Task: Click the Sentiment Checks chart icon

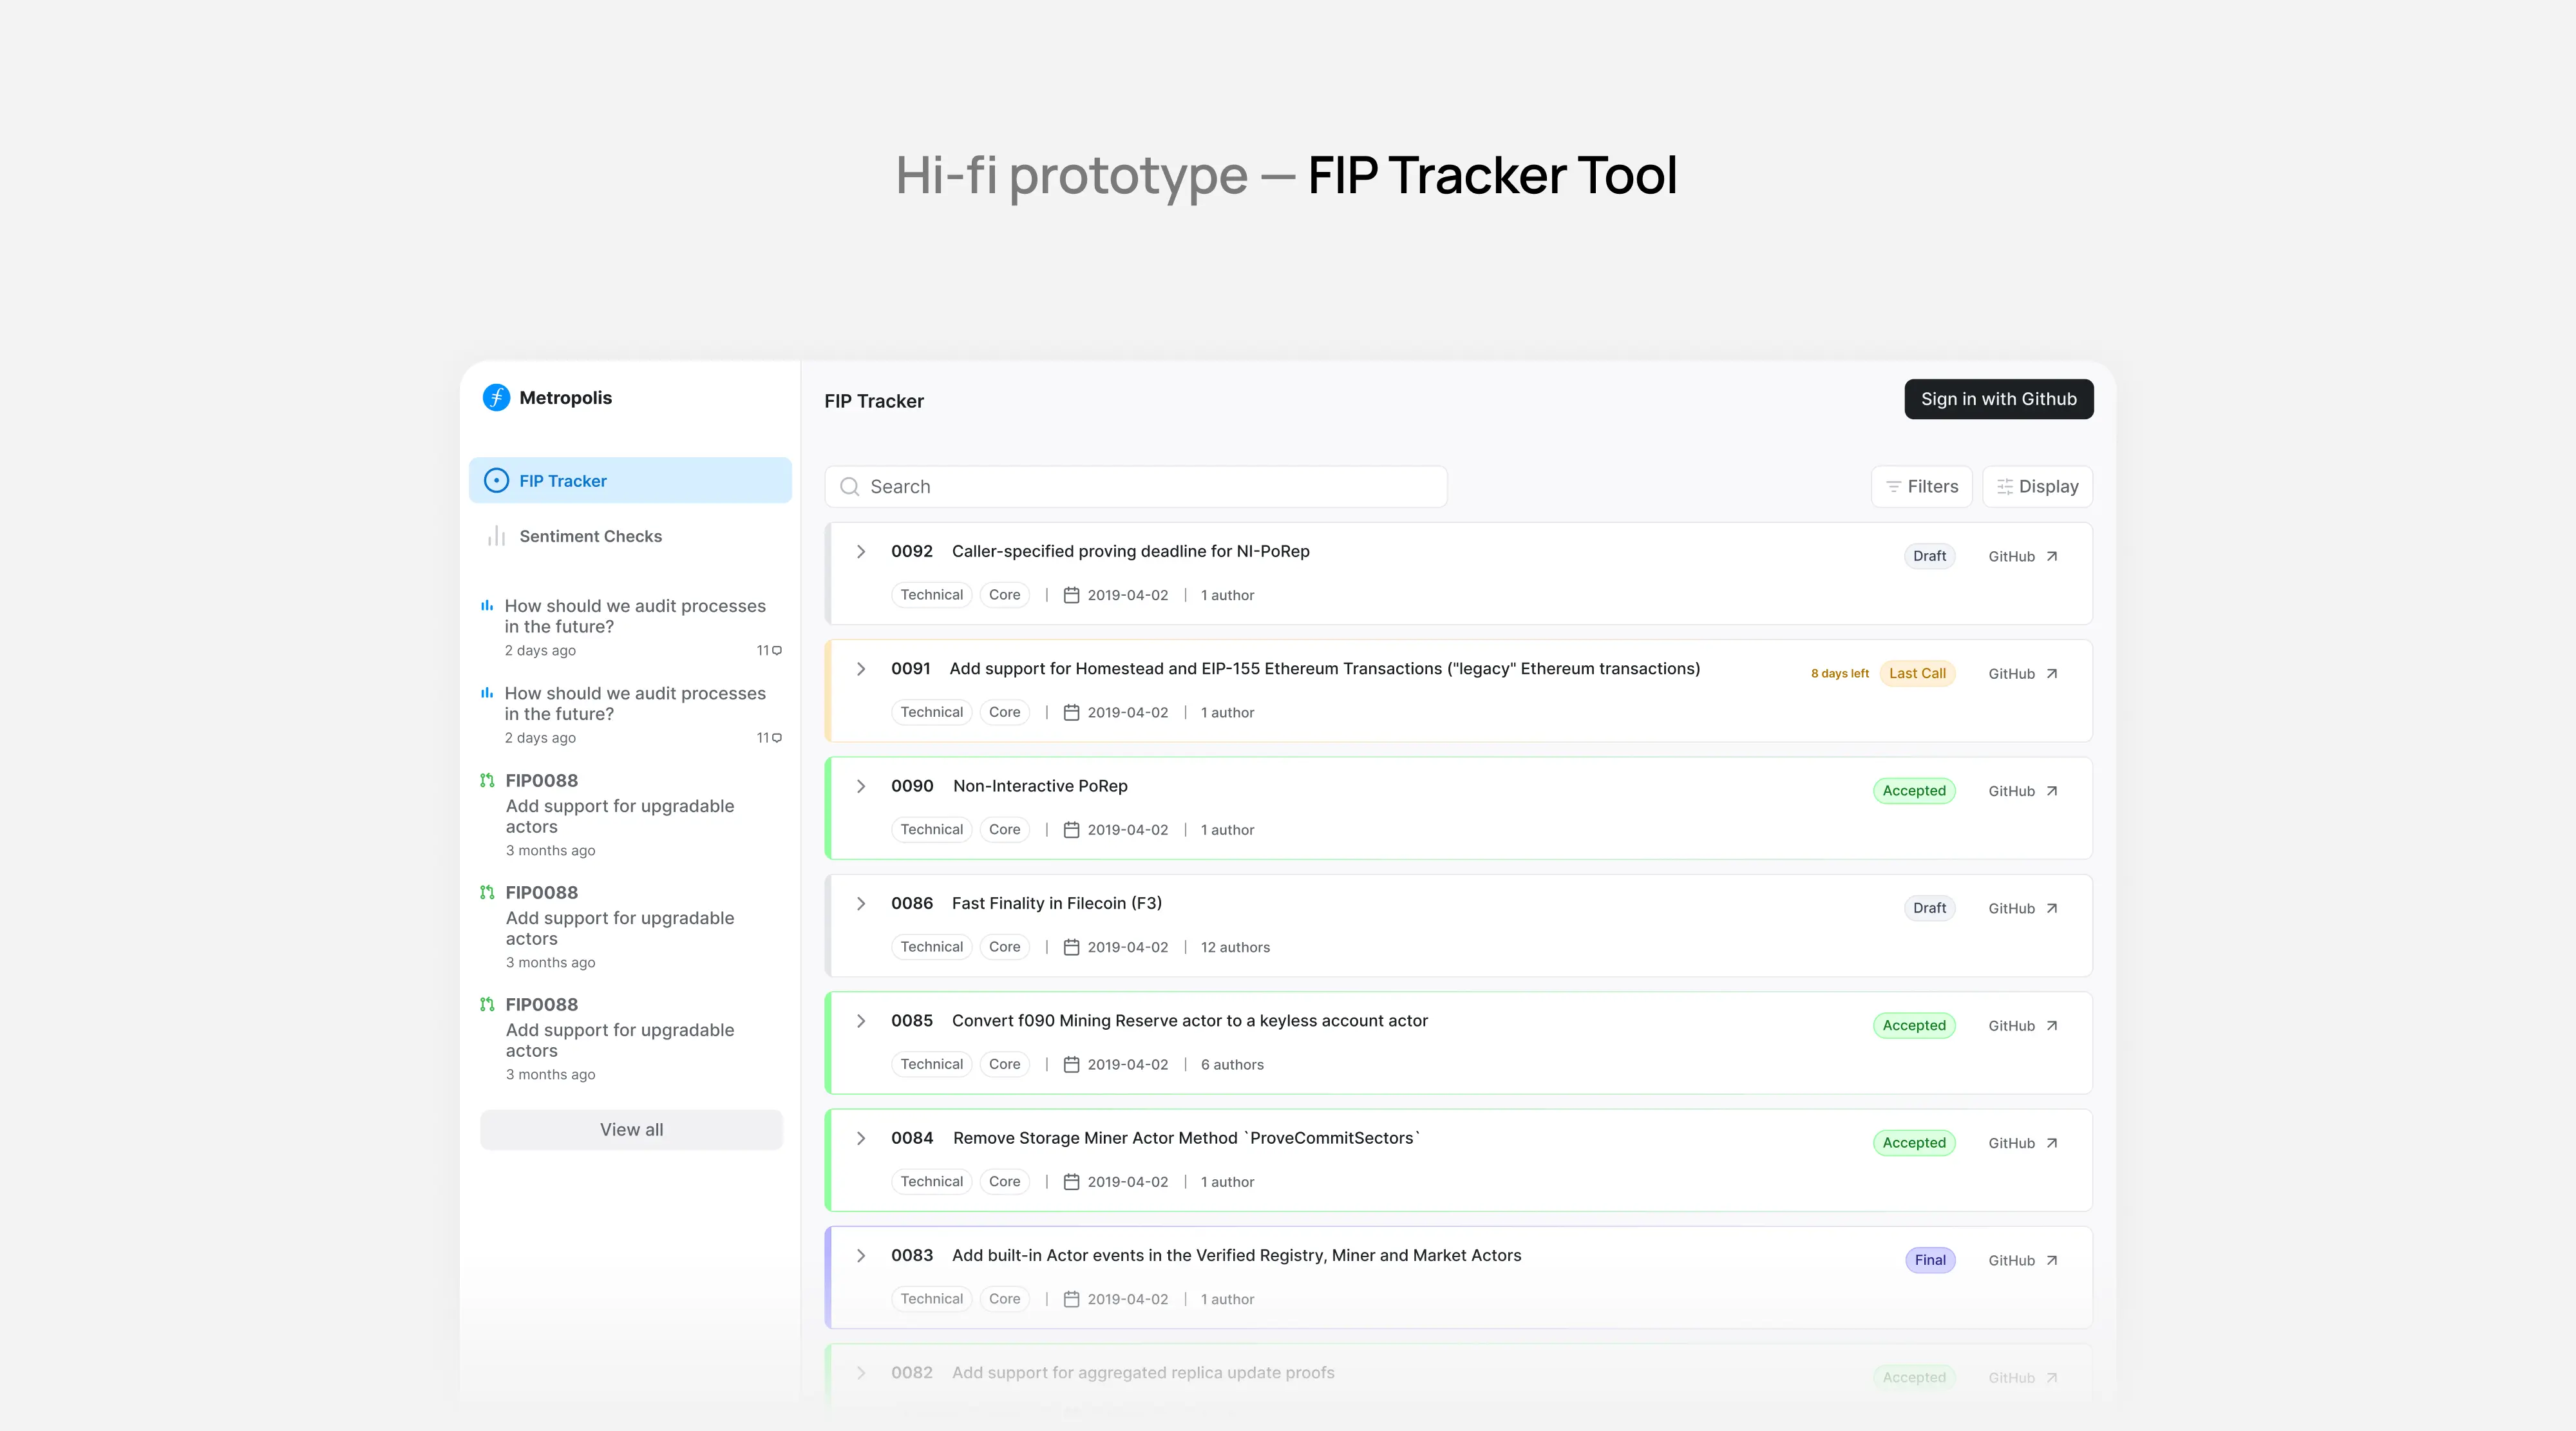Action: coord(497,536)
